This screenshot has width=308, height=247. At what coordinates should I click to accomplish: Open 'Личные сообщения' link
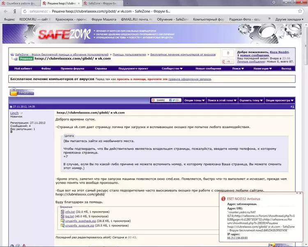(251, 62)
